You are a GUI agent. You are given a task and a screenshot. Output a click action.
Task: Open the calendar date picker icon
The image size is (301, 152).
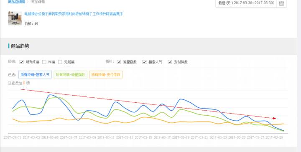[x=281, y=3]
